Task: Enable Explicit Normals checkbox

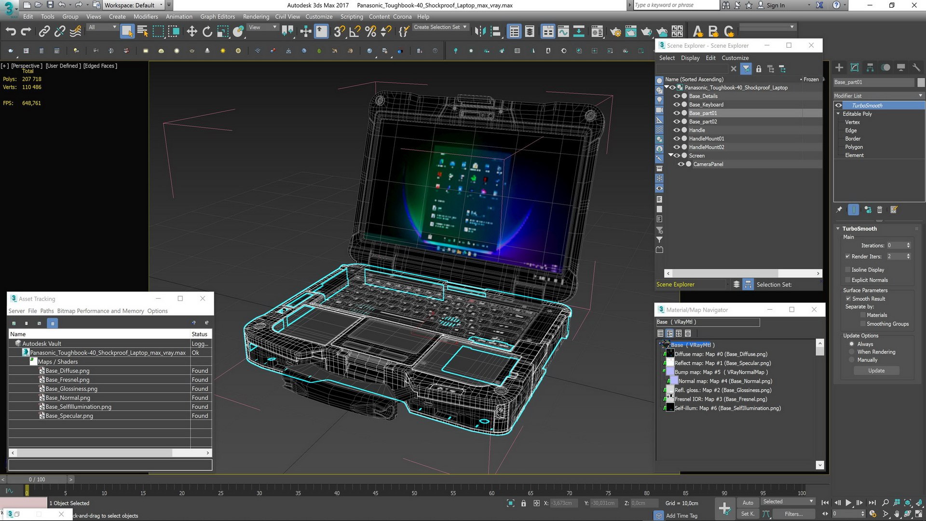Action: pos(847,280)
